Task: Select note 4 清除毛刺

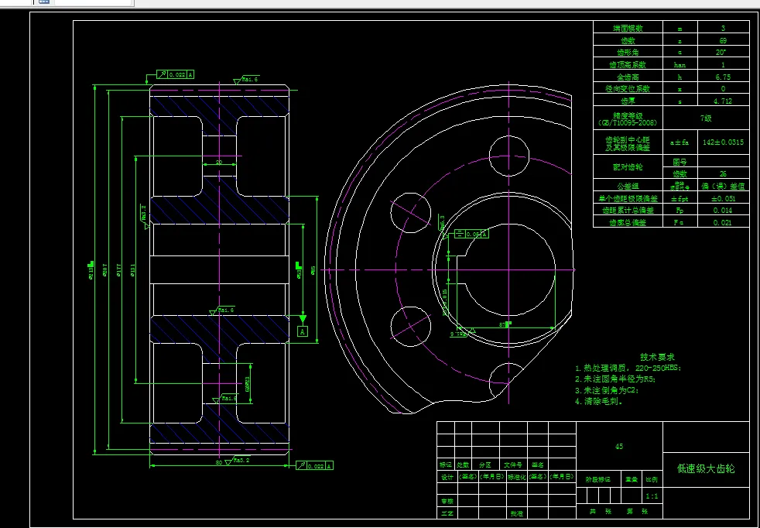Action: tap(598, 402)
